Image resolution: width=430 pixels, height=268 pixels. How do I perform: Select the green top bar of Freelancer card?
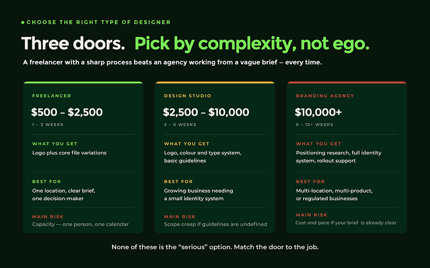coord(83,82)
